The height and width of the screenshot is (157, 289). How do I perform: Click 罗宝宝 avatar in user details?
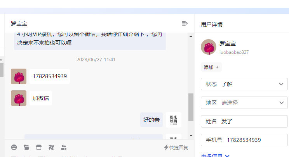[x=209, y=47]
